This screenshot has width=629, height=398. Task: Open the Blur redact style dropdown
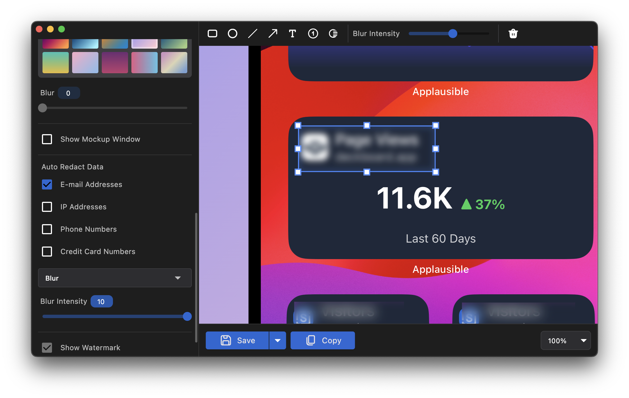point(115,278)
